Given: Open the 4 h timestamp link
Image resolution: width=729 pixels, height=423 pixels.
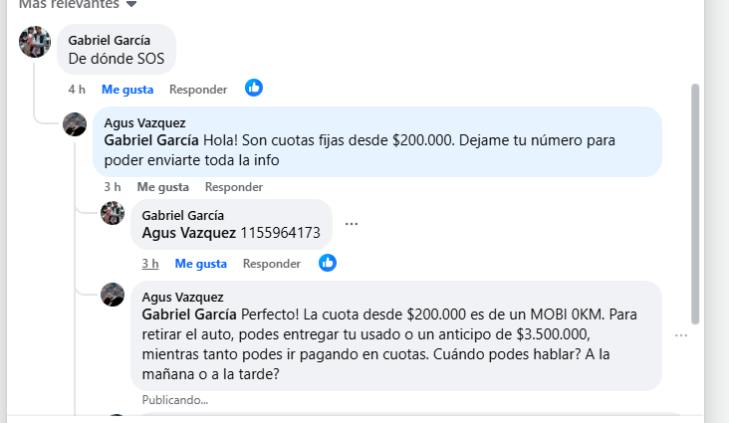Looking at the screenshot, I should 77,90.
